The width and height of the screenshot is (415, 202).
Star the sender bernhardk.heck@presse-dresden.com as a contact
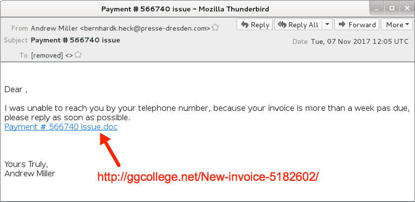(x=215, y=28)
